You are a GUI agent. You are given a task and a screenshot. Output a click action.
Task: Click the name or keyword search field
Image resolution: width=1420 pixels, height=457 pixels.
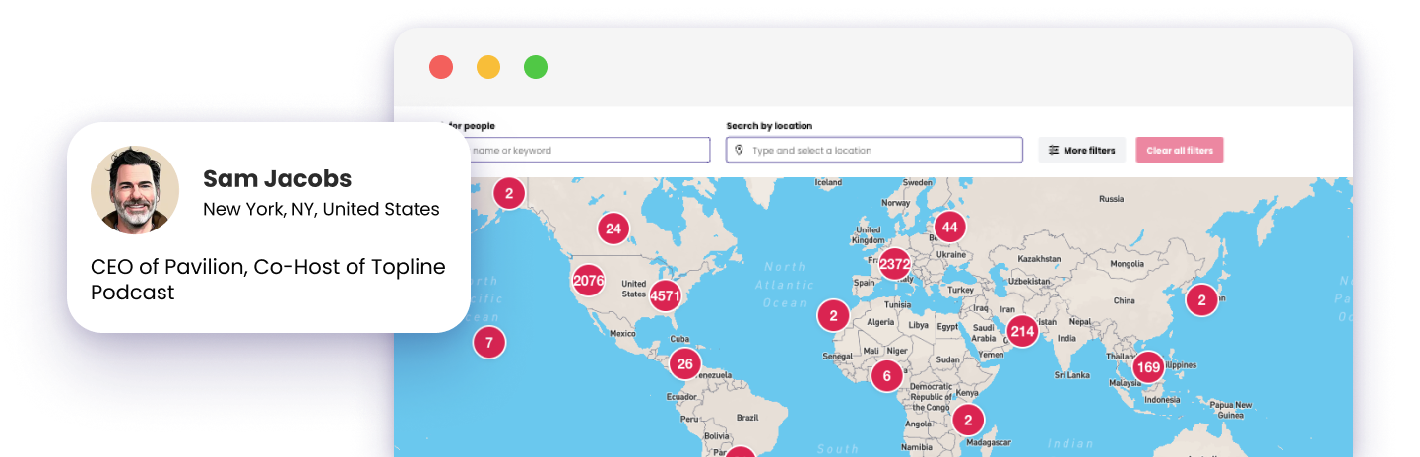click(587, 151)
